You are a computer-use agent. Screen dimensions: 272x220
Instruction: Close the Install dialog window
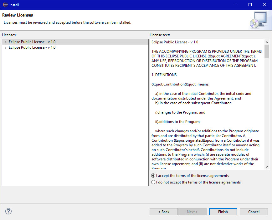point(264,5)
